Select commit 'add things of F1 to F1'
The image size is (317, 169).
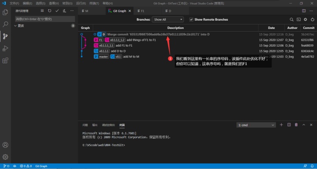tap(197, 40)
